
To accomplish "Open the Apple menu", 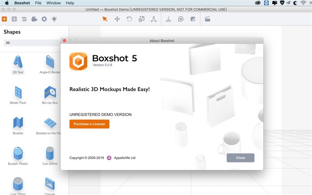I will coord(7,3).
